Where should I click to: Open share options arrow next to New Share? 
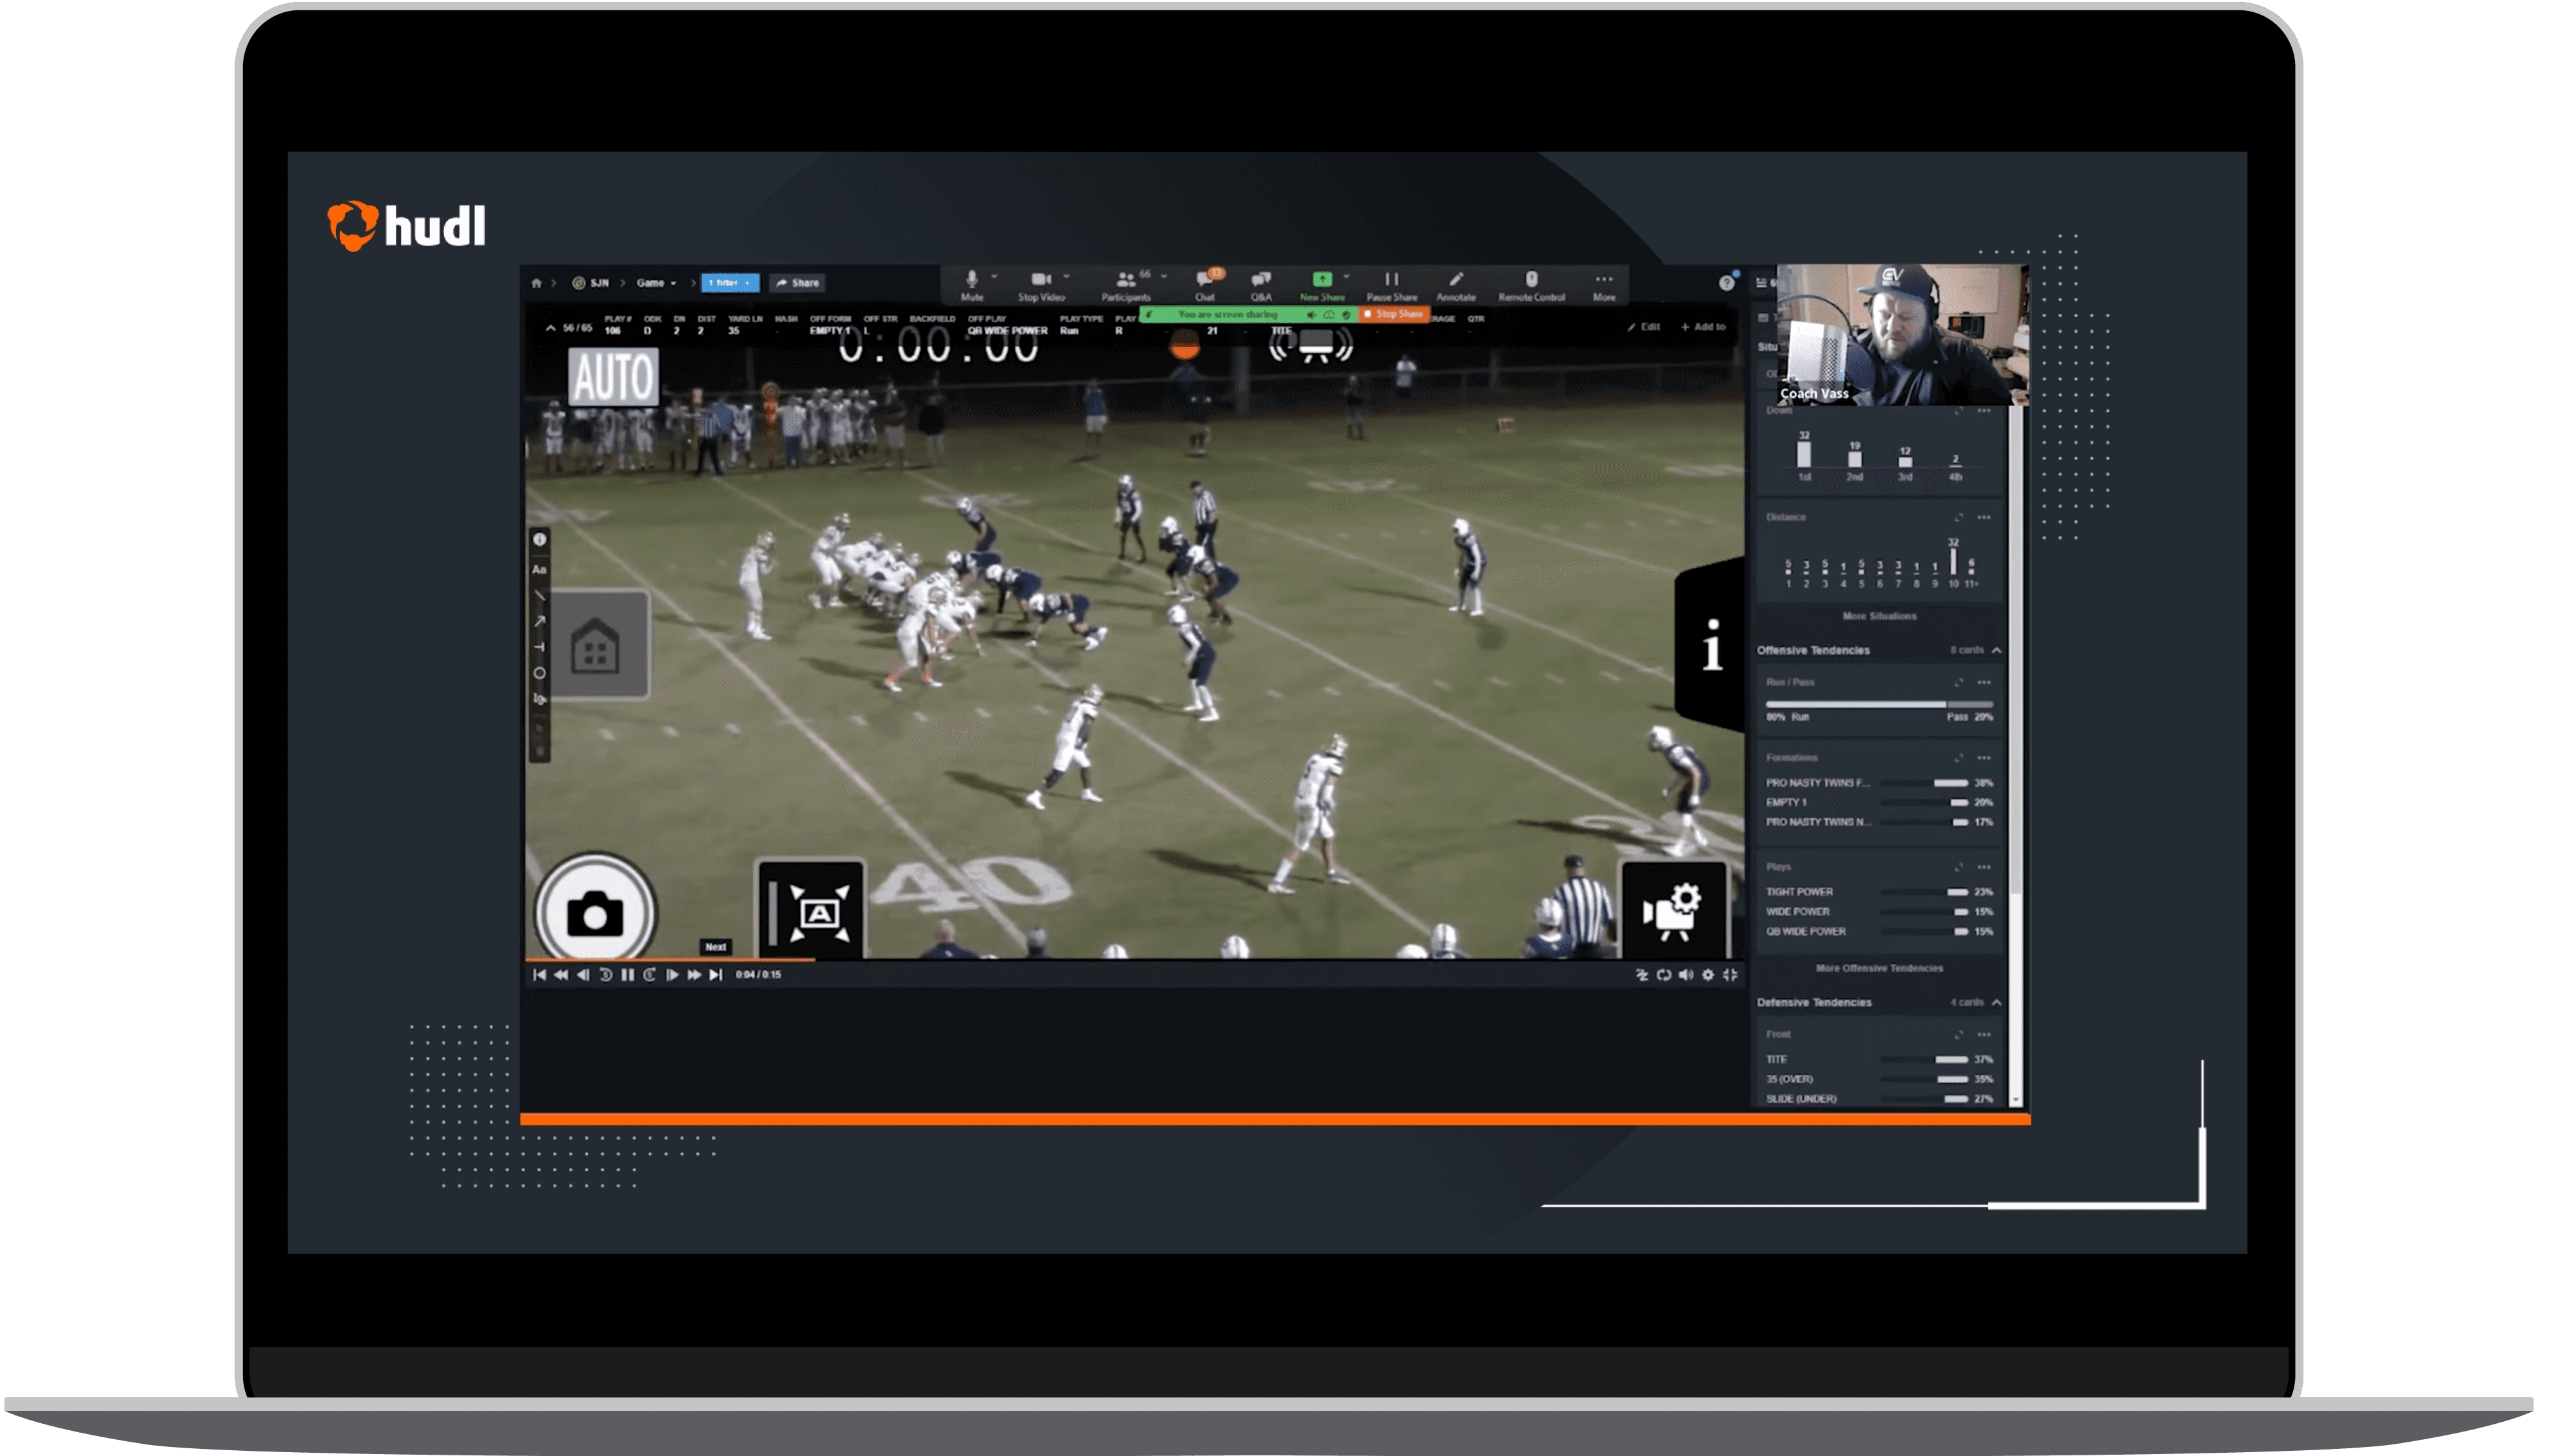pyautogui.click(x=1346, y=276)
